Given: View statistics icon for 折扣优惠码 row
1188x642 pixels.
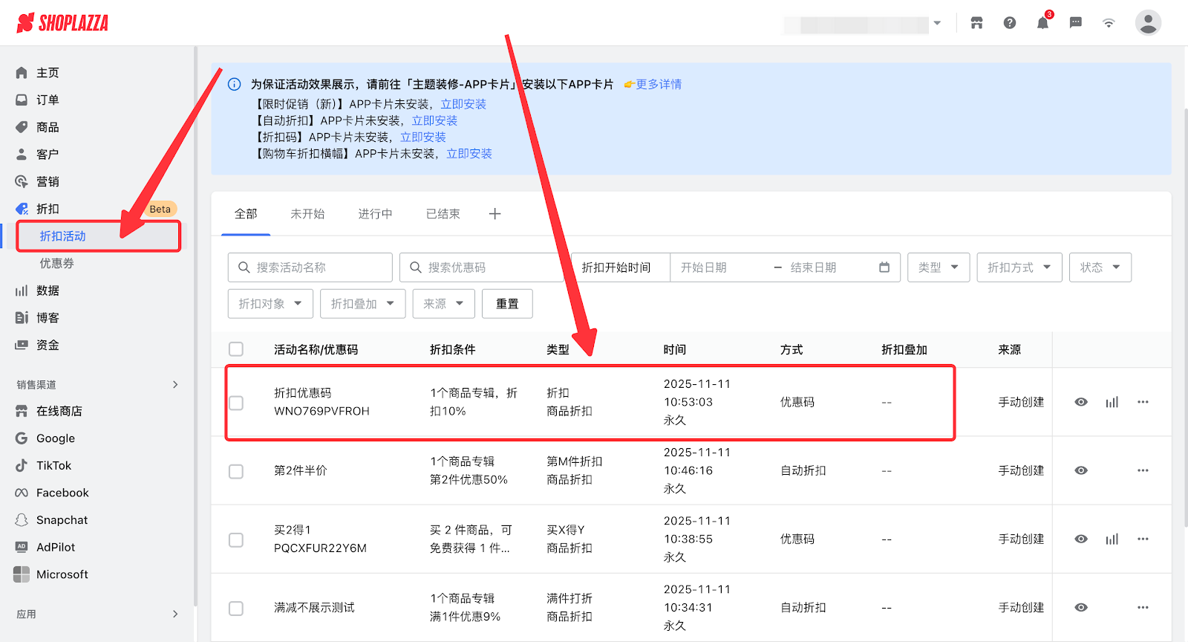Looking at the screenshot, I should click(x=1112, y=402).
